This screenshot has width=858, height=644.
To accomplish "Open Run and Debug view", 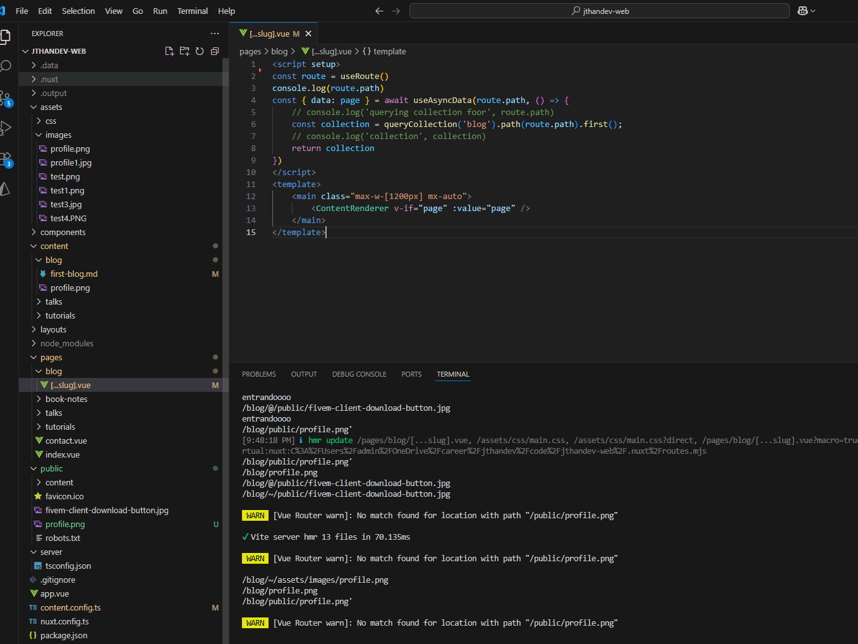I will pos(5,128).
